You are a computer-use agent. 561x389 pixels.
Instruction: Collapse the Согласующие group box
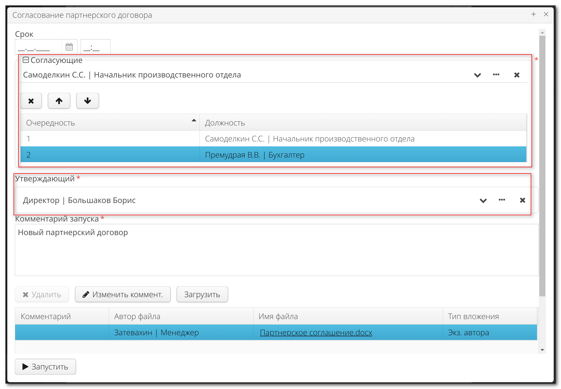point(26,60)
